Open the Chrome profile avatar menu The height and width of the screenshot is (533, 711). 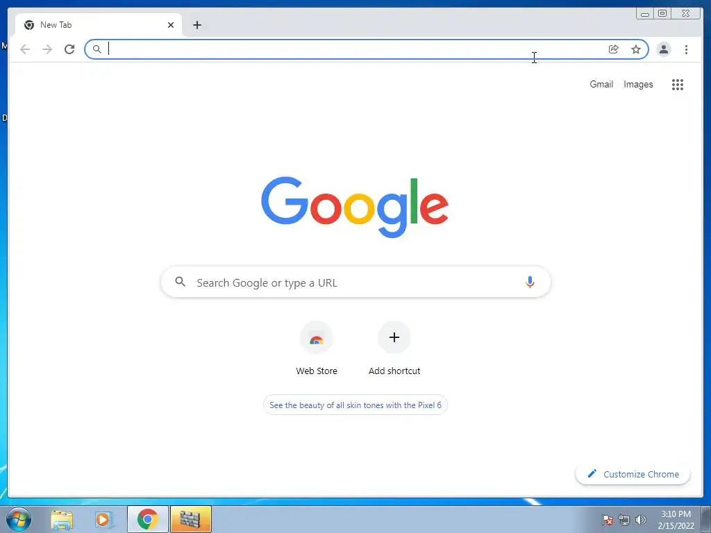[x=663, y=49]
